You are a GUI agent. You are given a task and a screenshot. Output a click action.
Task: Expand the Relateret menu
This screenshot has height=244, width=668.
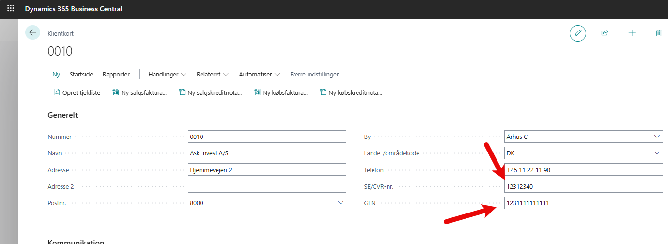[x=213, y=75]
